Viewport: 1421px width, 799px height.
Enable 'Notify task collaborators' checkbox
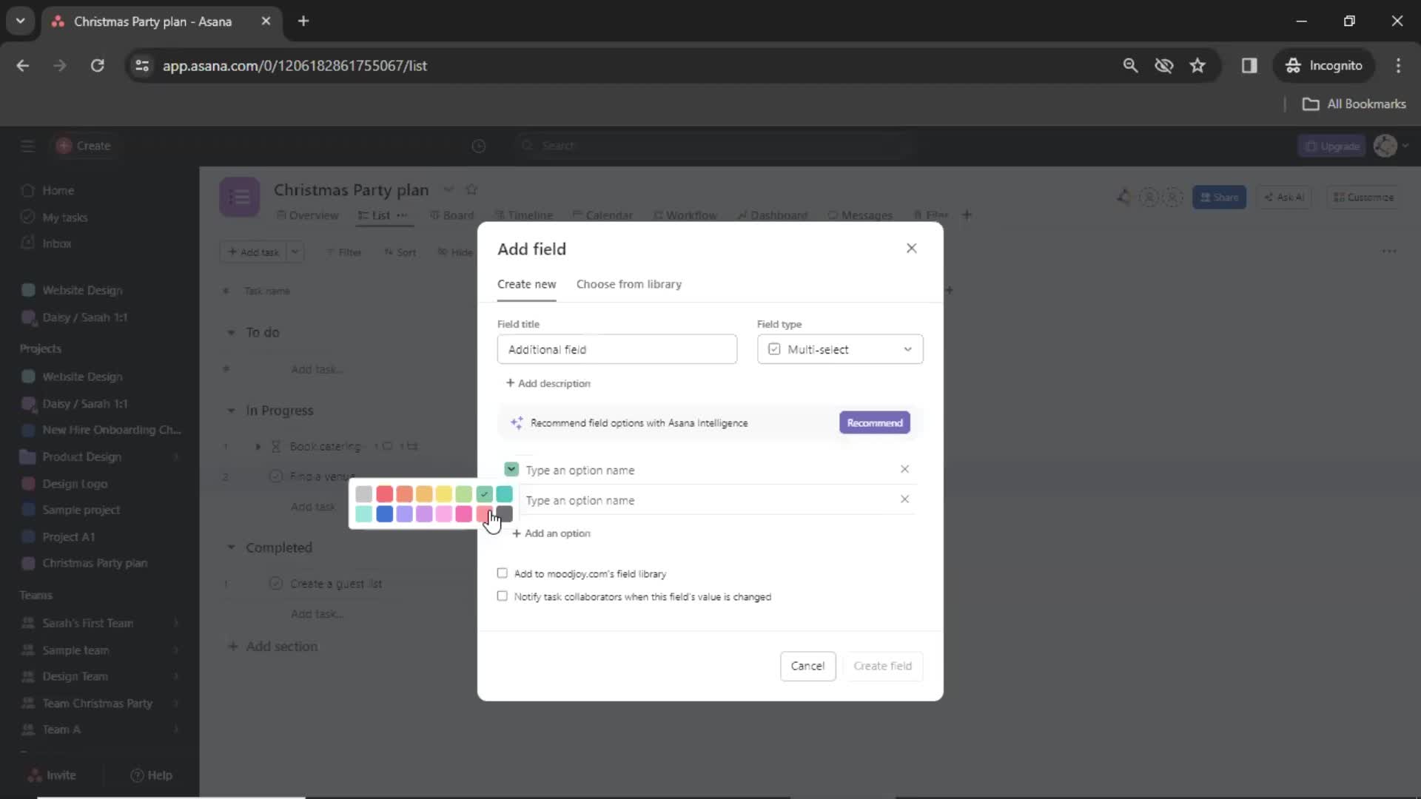click(505, 596)
